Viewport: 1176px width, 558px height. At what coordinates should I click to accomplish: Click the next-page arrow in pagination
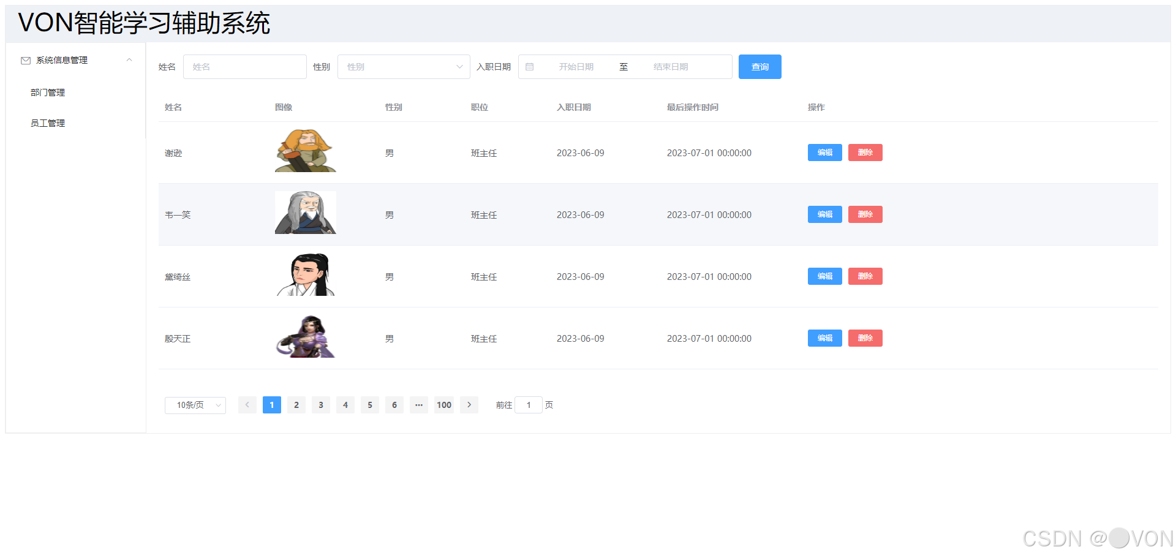pyautogui.click(x=469, y=405)
